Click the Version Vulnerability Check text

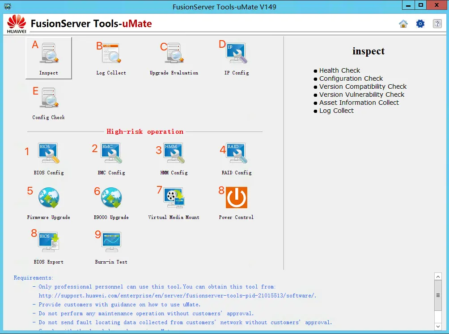click(x=362, y=95)
